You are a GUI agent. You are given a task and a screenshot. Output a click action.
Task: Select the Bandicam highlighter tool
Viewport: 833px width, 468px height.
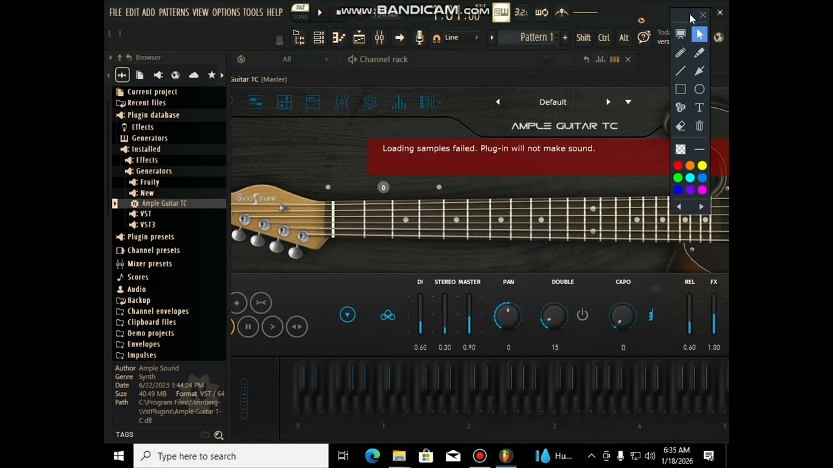pyautogui.click(x=700, y=53)
